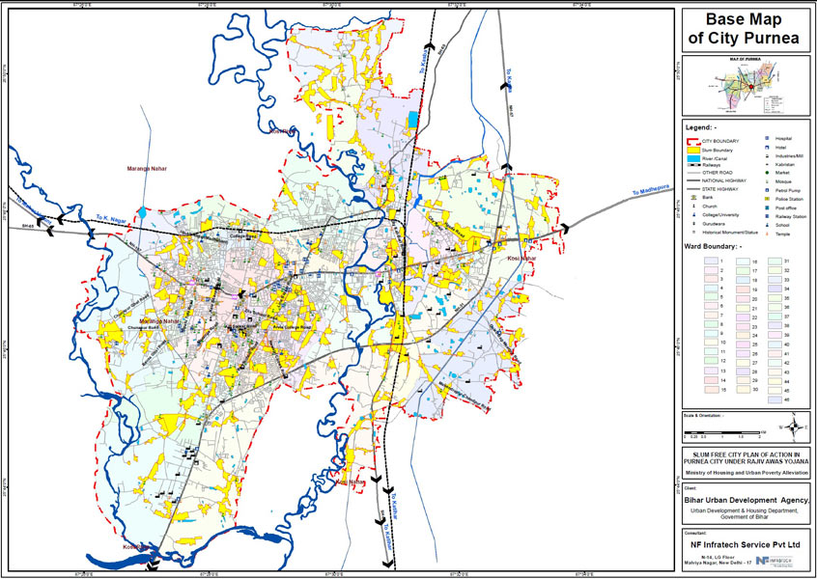Click the Railway Station icon in the legend
The width and height of the screenshot is (817, 579).
[x=767, y=216]
